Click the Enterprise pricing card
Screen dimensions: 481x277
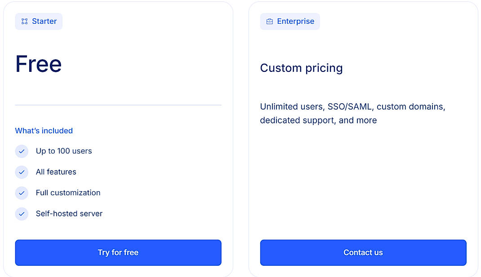point(363,180)
